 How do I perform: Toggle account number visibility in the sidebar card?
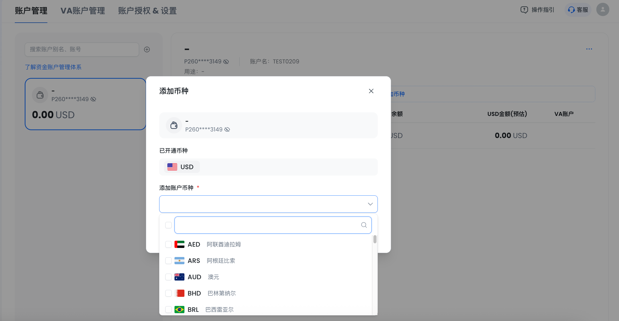pyautogui.click(x=93, y=99)
